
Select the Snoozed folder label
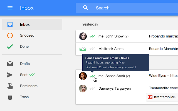27,36
